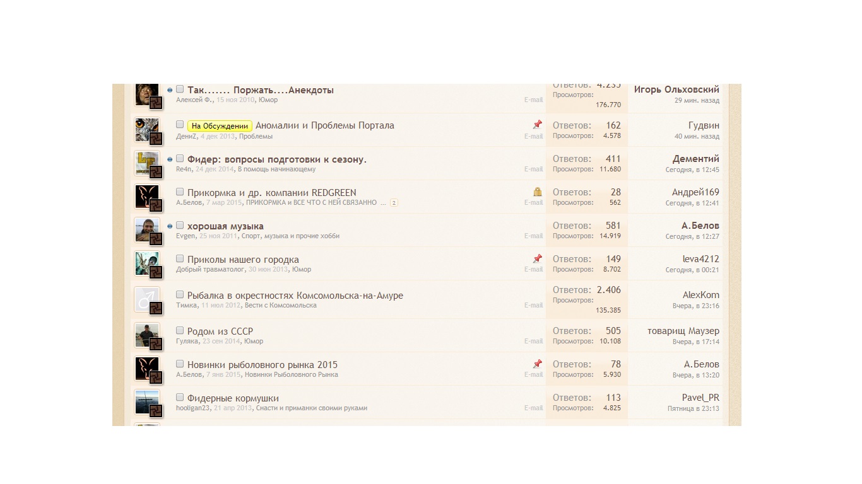
Task: View last poster Игорь Ольховский's profile
Action: 676,90
